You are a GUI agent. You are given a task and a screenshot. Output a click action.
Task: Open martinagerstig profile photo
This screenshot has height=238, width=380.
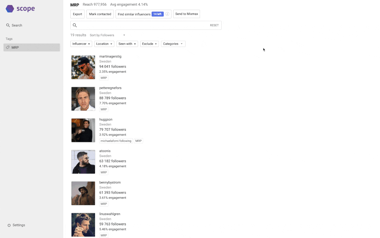click(x=83, y=67)
